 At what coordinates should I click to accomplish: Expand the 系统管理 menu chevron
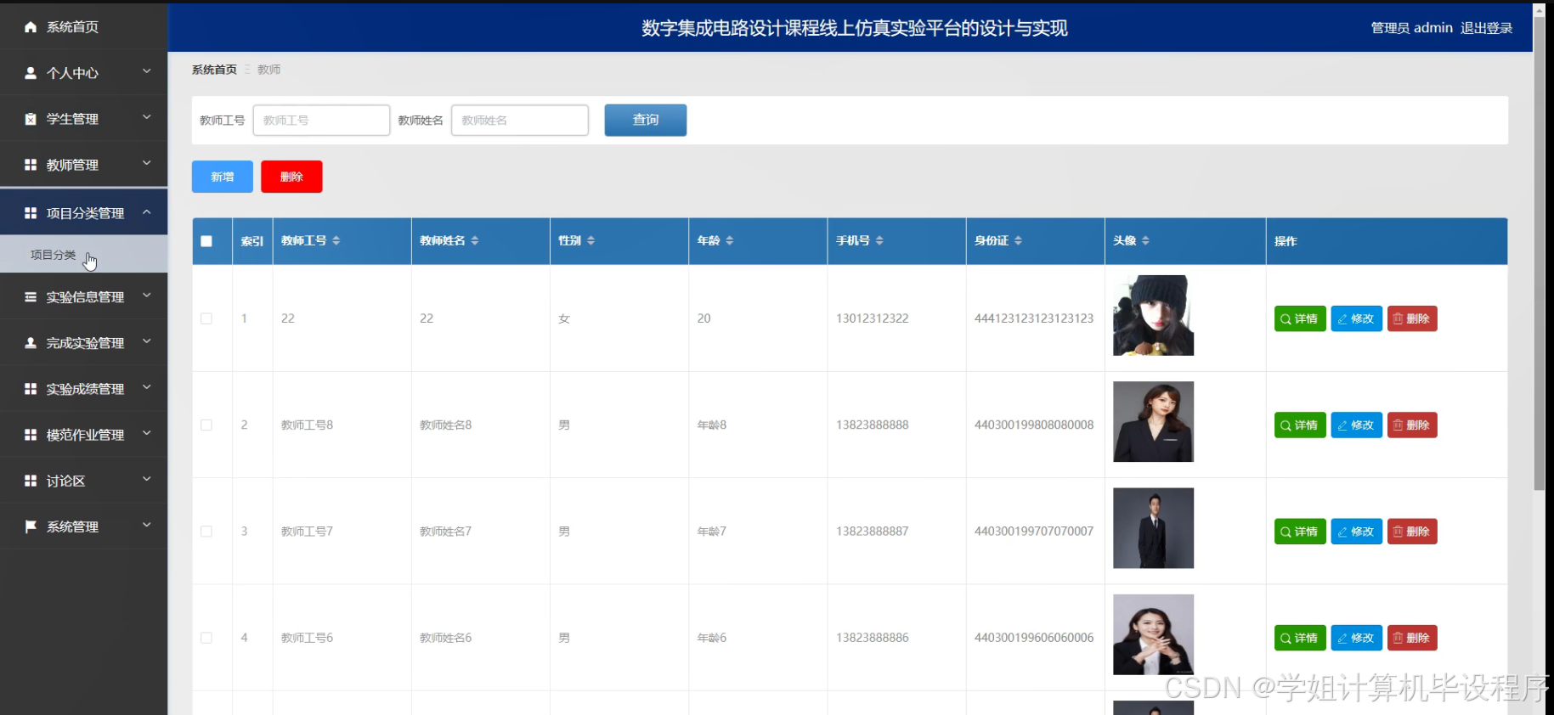147,525
